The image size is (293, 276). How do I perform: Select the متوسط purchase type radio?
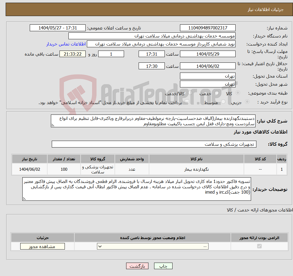[223, 102]
